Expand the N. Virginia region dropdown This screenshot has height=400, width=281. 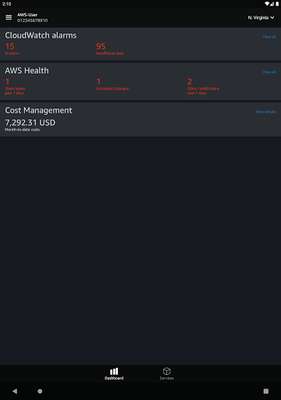coord(261,17)
